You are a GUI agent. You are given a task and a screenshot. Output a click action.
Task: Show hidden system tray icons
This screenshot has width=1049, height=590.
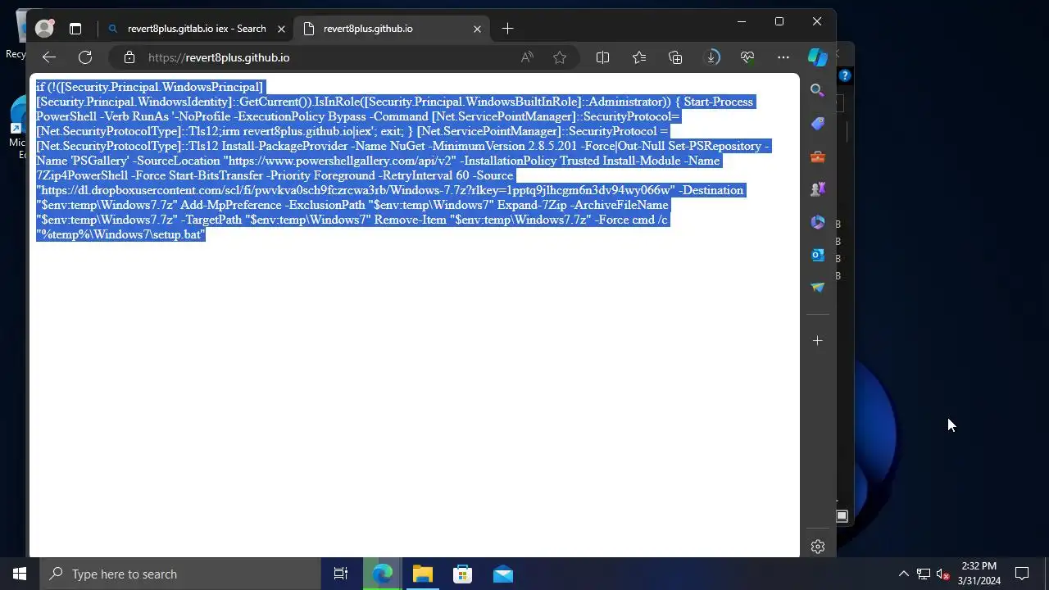903,574
